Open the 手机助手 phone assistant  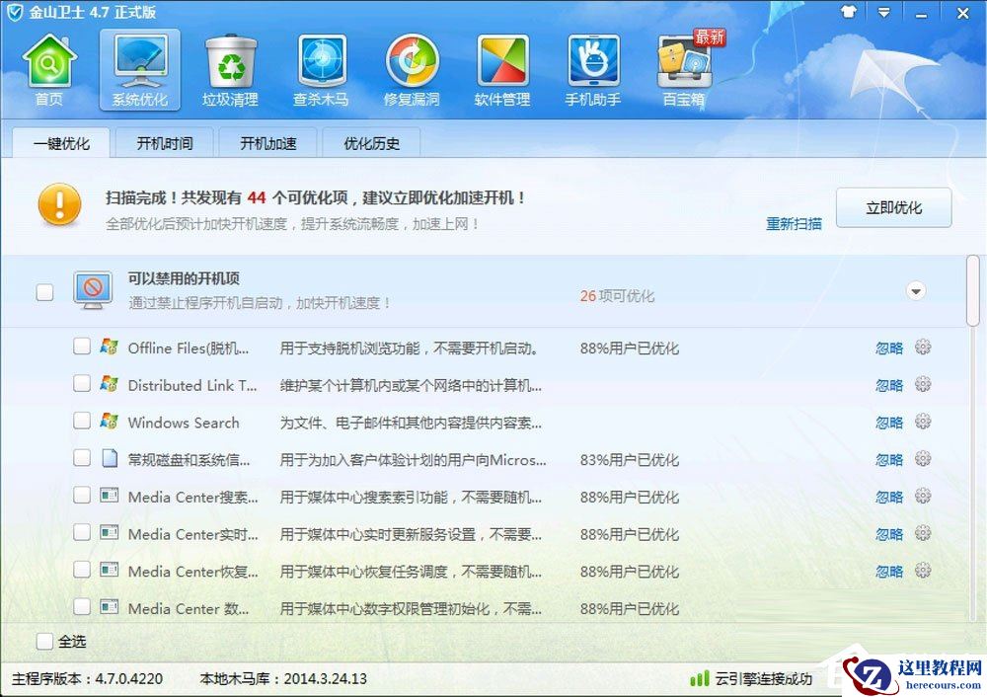tap(591, 69)
